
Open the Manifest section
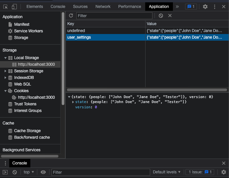(22, 24)
